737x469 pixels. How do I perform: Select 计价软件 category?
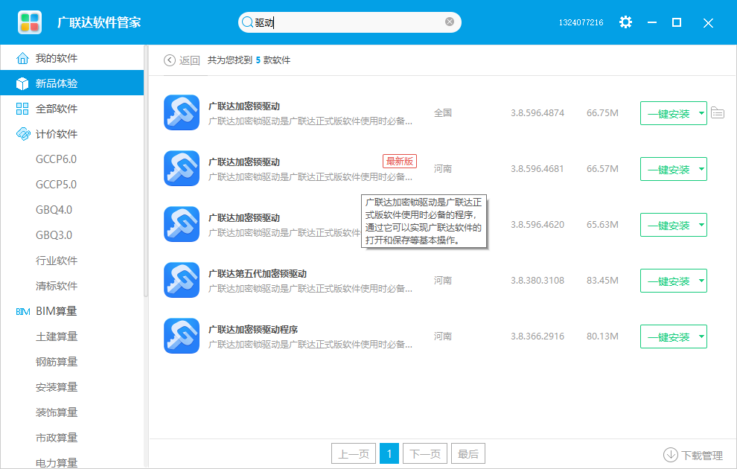tap(72, 134)
